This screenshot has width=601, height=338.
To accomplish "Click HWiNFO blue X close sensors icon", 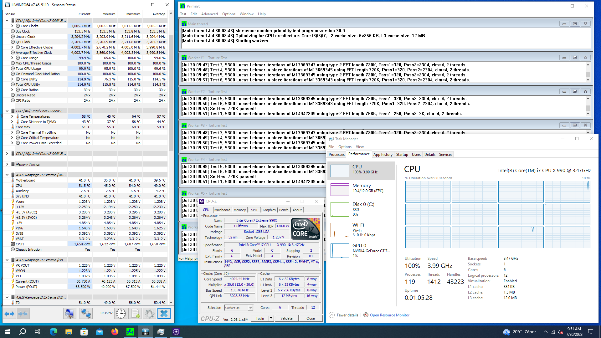I will (x=164, y=313).
